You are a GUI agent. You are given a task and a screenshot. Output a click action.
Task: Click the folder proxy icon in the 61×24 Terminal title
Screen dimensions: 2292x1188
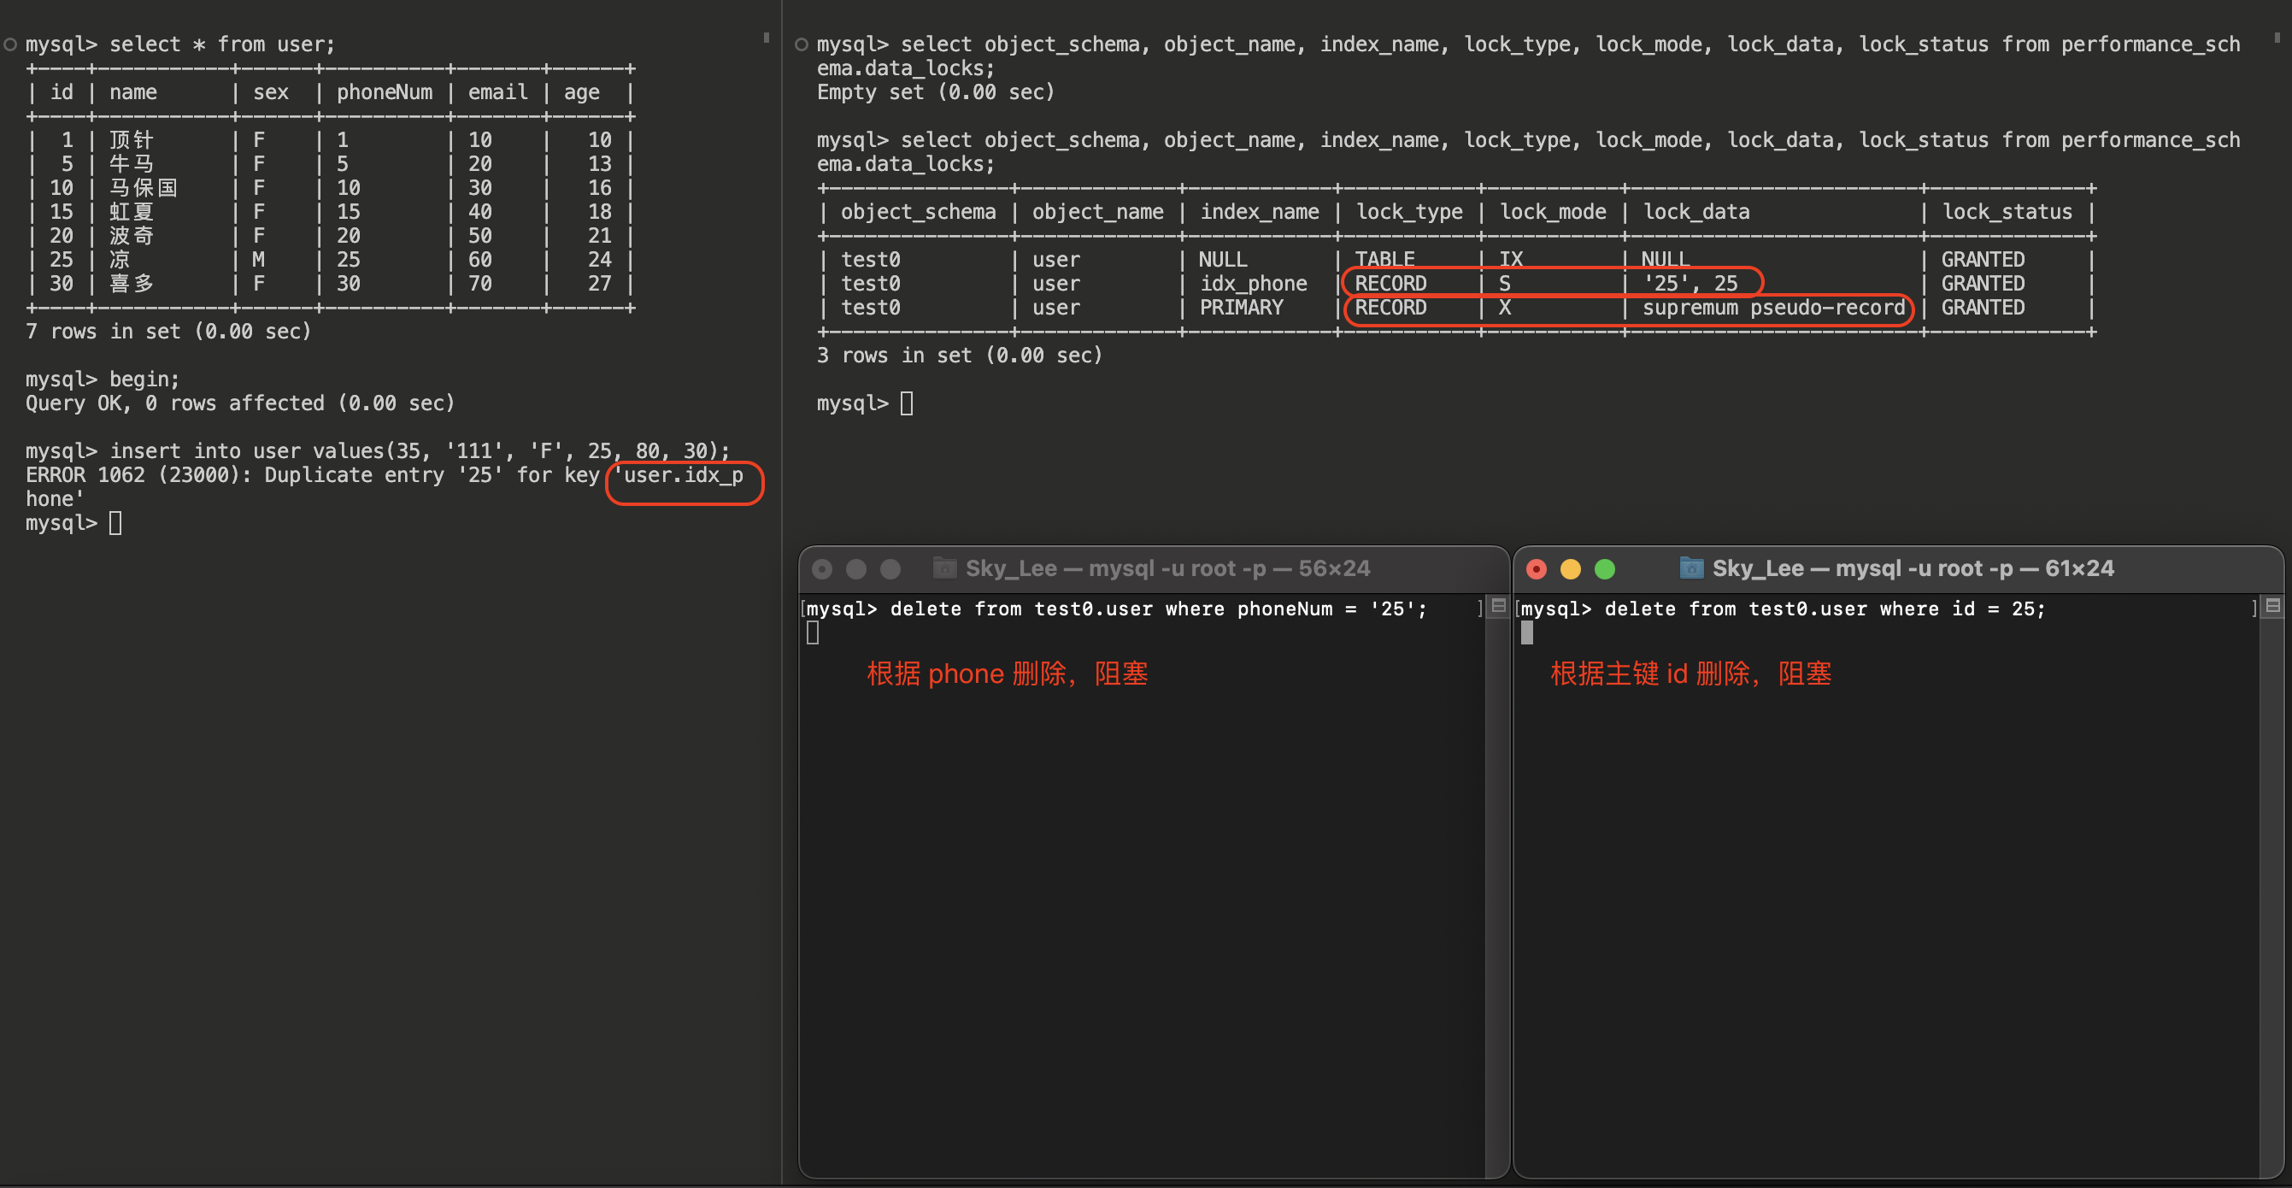(1690, 568)
